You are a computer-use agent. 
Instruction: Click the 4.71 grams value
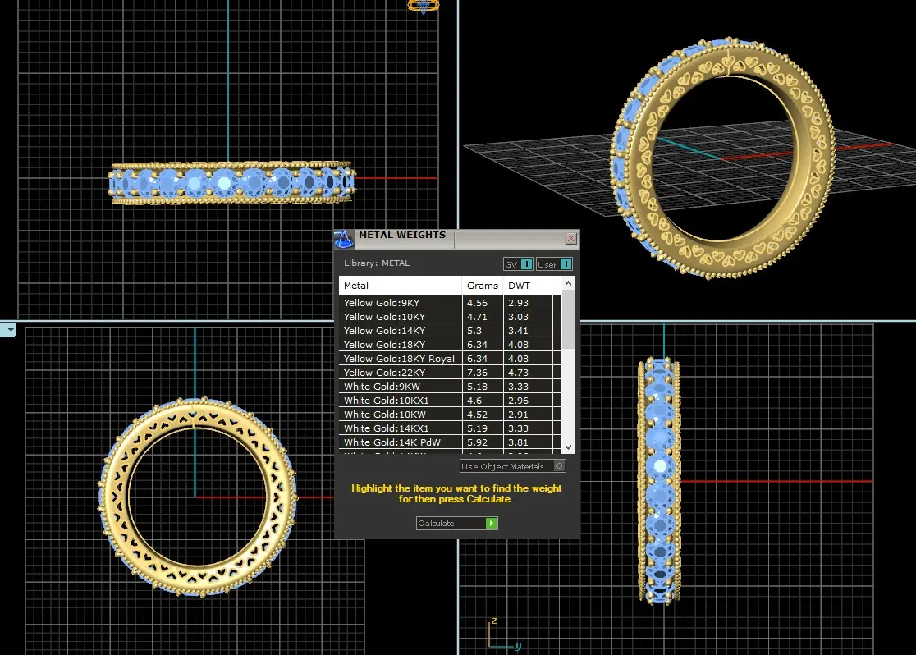point(477,317)
